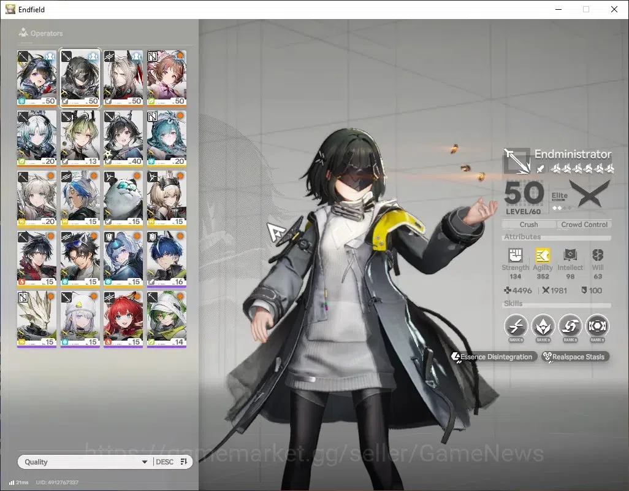Toggle DESC sort order
The width and height of the screenshot is (629, 491).
point(164,462)
